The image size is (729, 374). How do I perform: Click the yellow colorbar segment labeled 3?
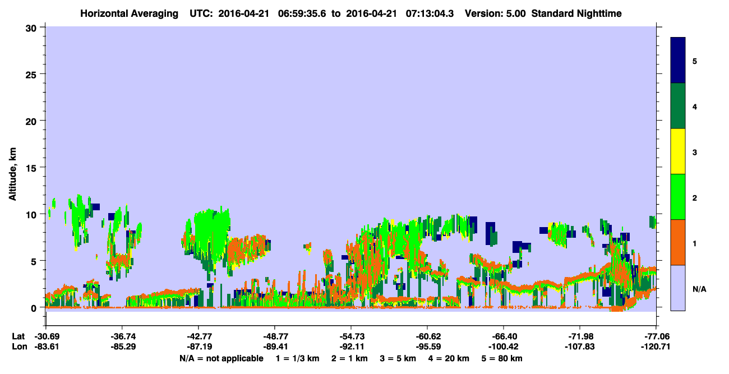click(x=678, y=151)
